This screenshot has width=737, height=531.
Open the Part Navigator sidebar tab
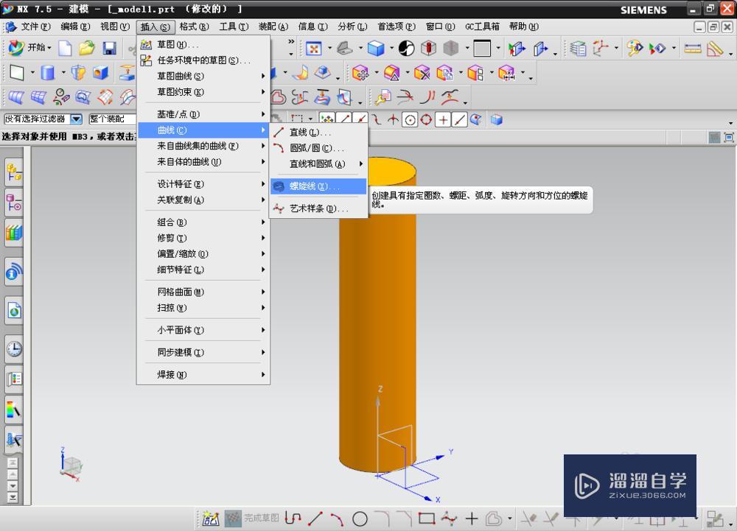[13, 203]
